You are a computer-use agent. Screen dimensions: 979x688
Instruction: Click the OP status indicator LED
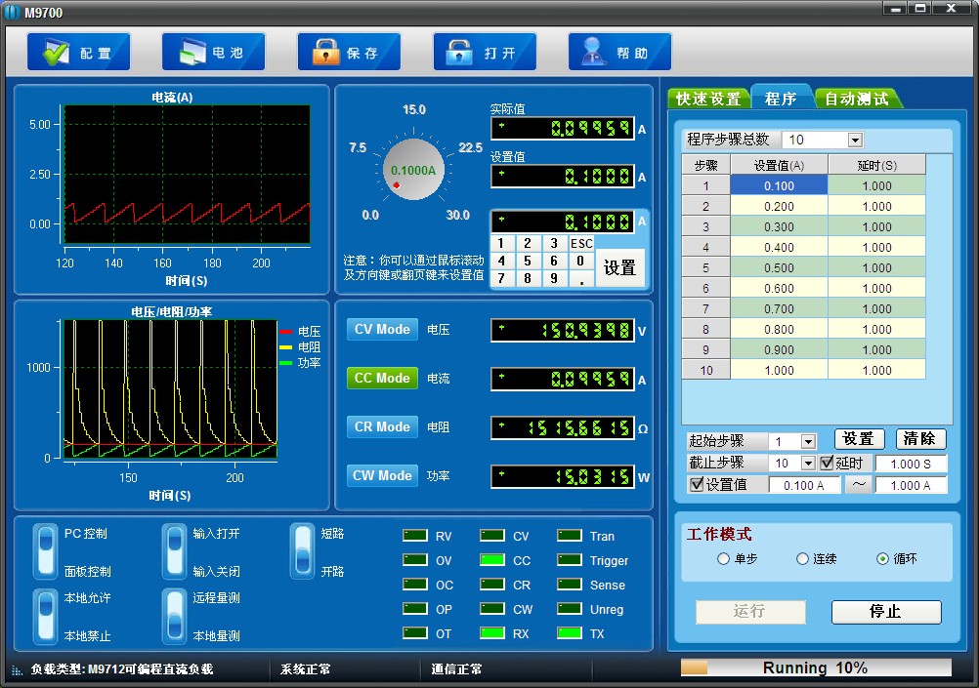click(x=415, y=609)
